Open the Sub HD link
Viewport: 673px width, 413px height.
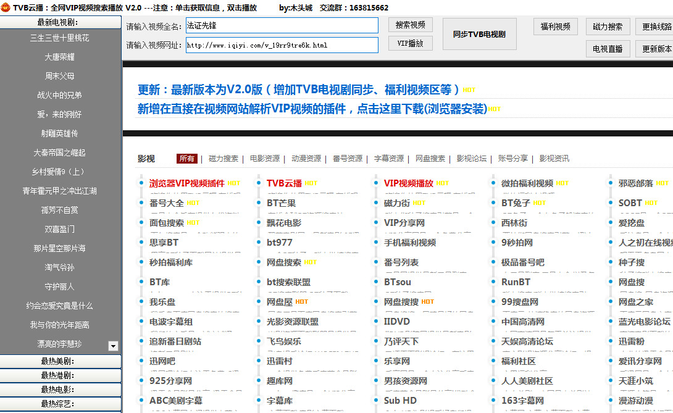[x=400, y=401]
